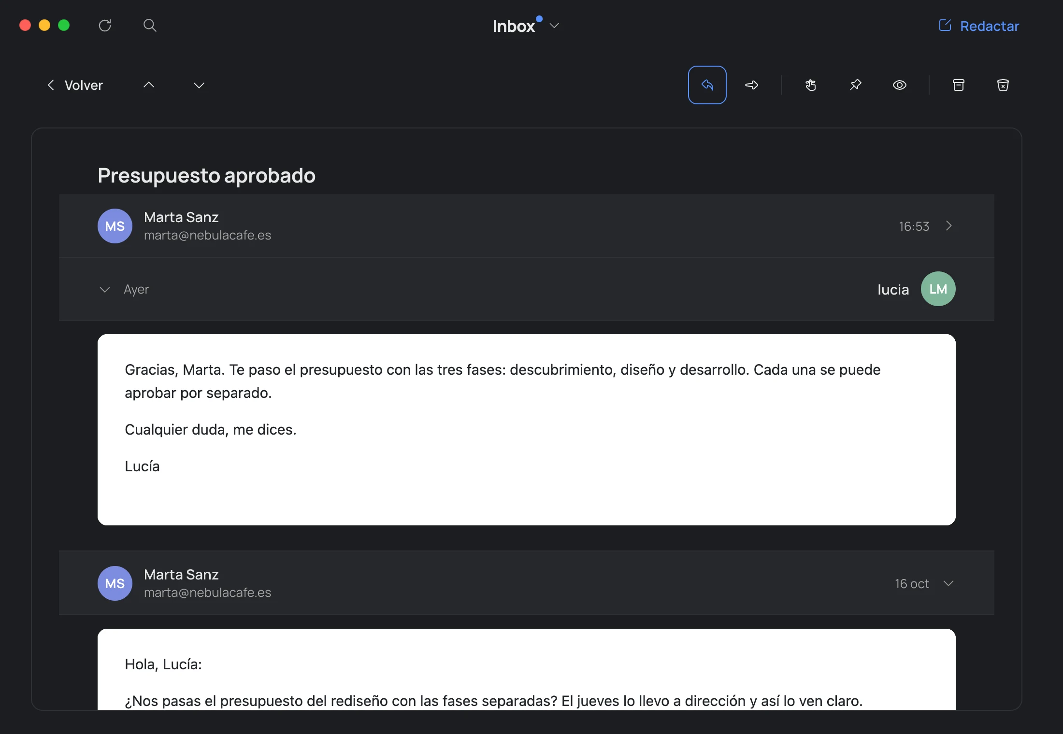
Task: Click the text Cualquier duda, me dices.
Action: click(x=211, y=429)
